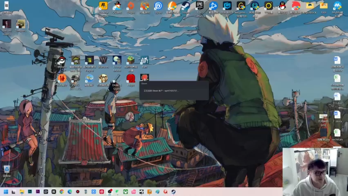Open File Explorer from the taskbar
This screenshot has width=348, height=196.
coord(22,192)
